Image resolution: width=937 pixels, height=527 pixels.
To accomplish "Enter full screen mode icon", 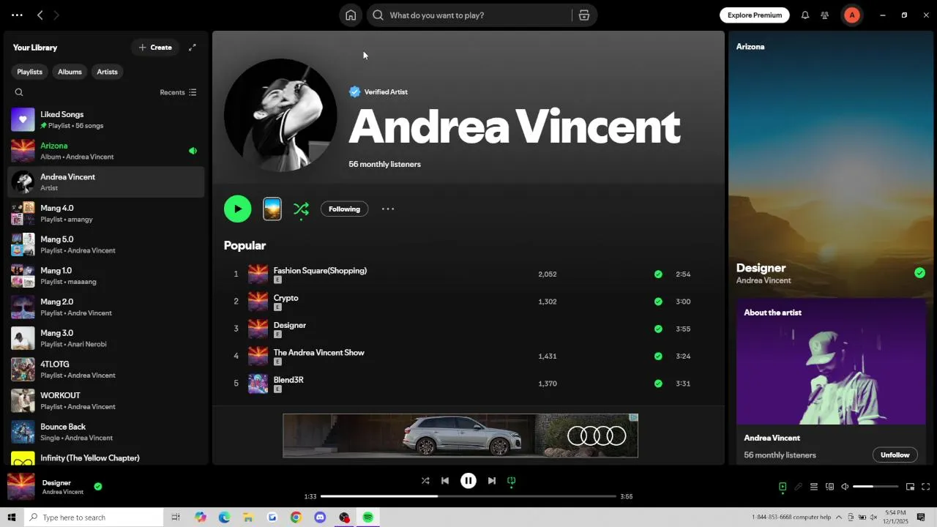I will click(926, 487).
